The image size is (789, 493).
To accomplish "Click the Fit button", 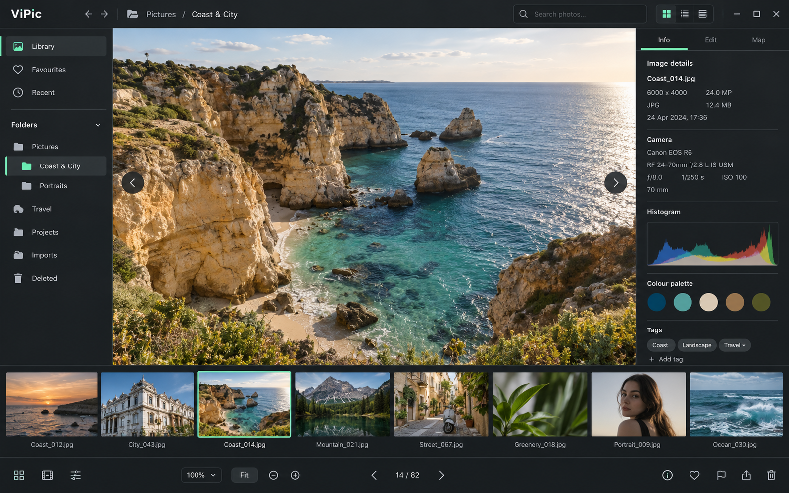I will click(244, 475).
